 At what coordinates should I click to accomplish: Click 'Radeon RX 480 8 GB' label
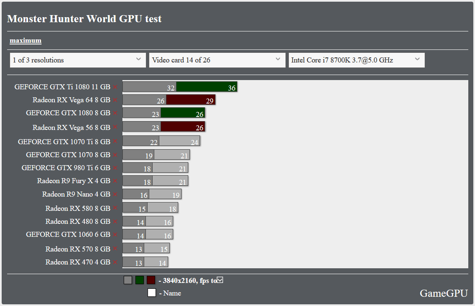78,221
